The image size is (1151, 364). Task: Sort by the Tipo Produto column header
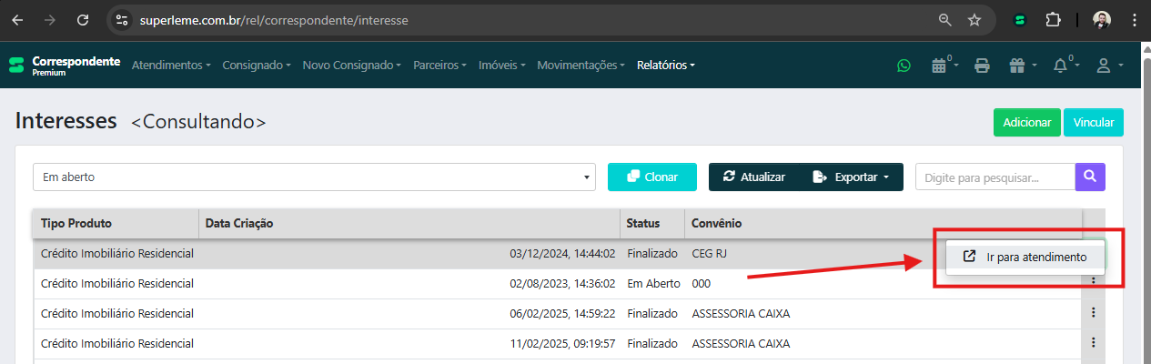[116, 223]
